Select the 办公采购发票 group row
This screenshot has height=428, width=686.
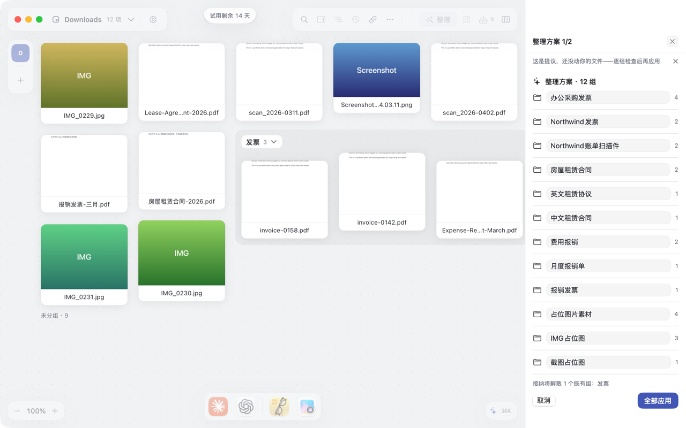coord(605,97)
